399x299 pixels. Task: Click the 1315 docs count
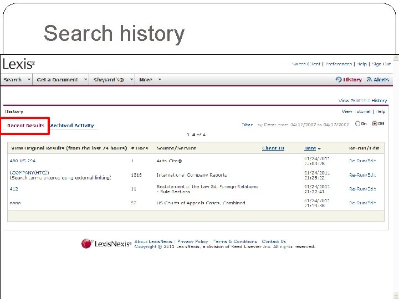tap(136, 175)
